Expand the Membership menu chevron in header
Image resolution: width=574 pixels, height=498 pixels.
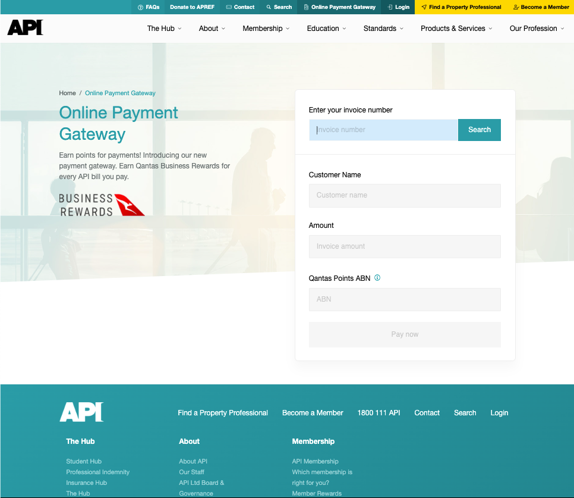point(288,29)
